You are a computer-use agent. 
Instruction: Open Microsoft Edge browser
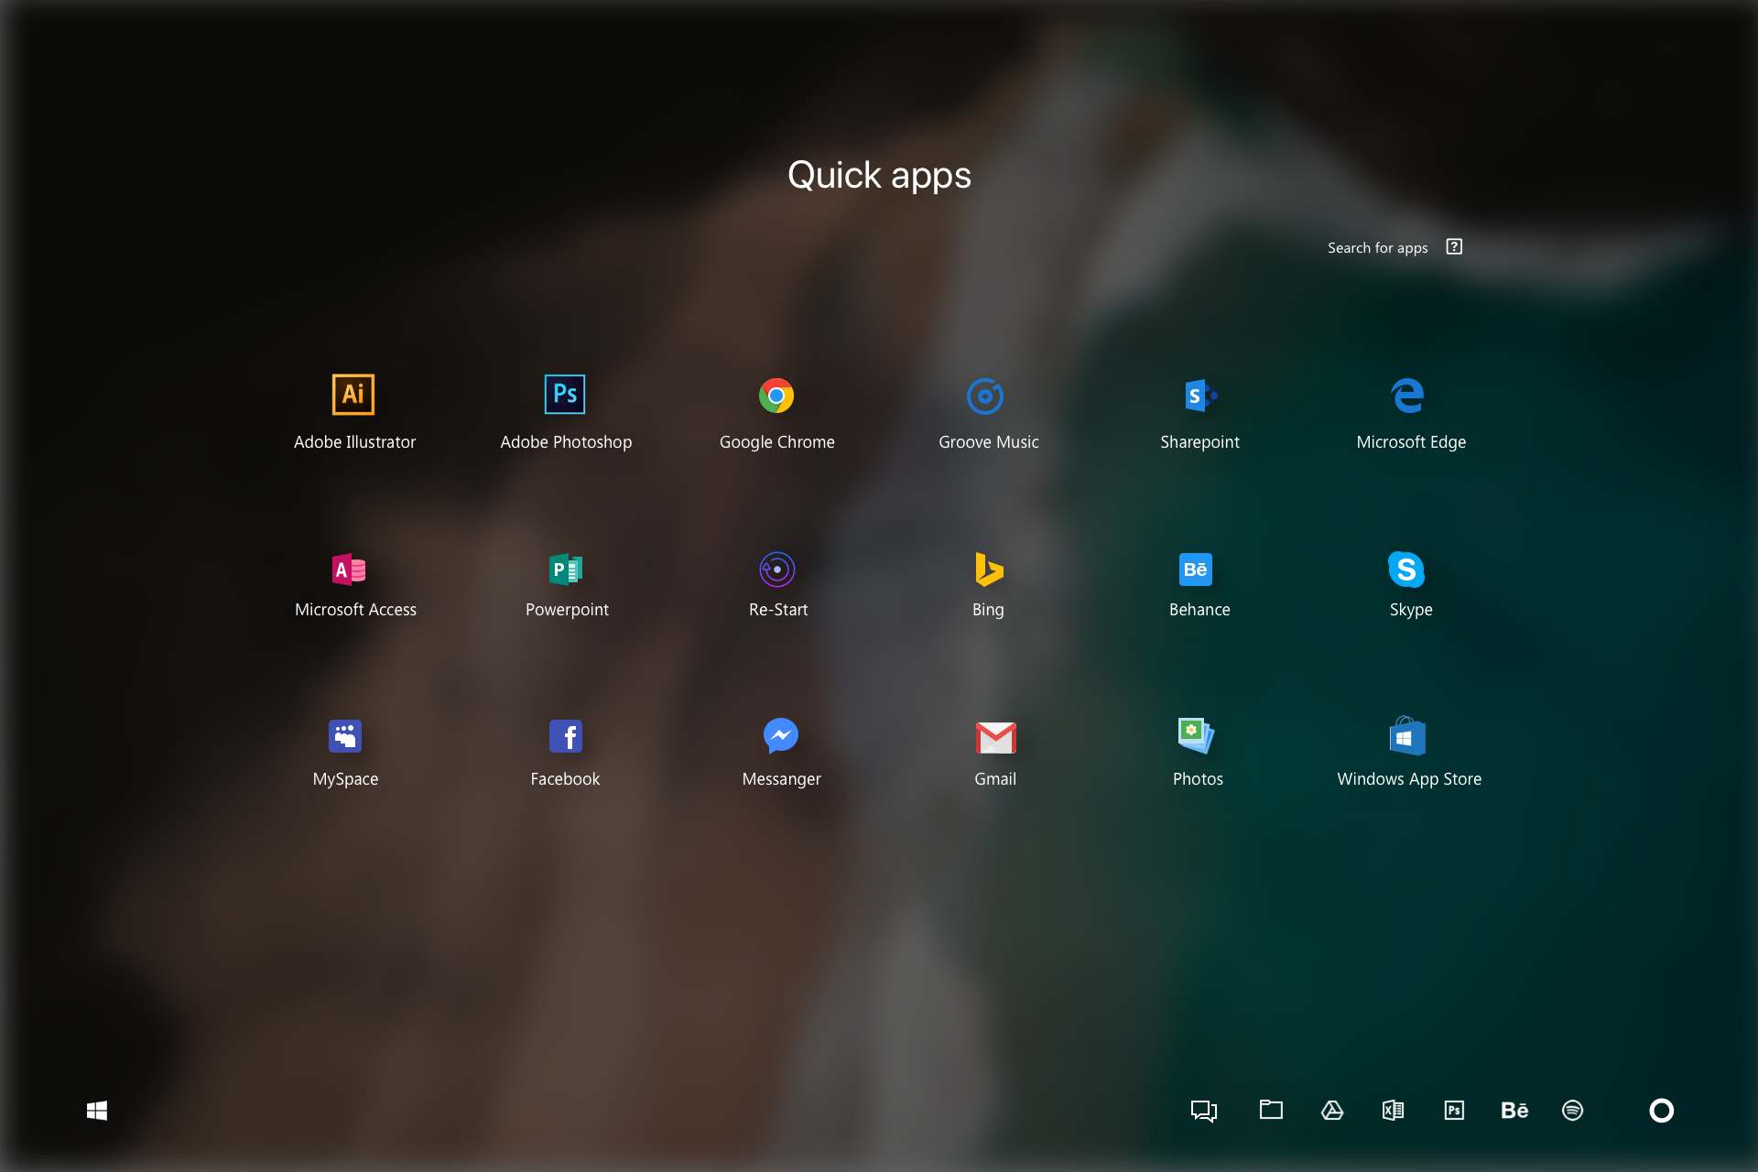1408,396
